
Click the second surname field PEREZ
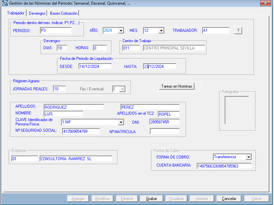pos(150,107)
